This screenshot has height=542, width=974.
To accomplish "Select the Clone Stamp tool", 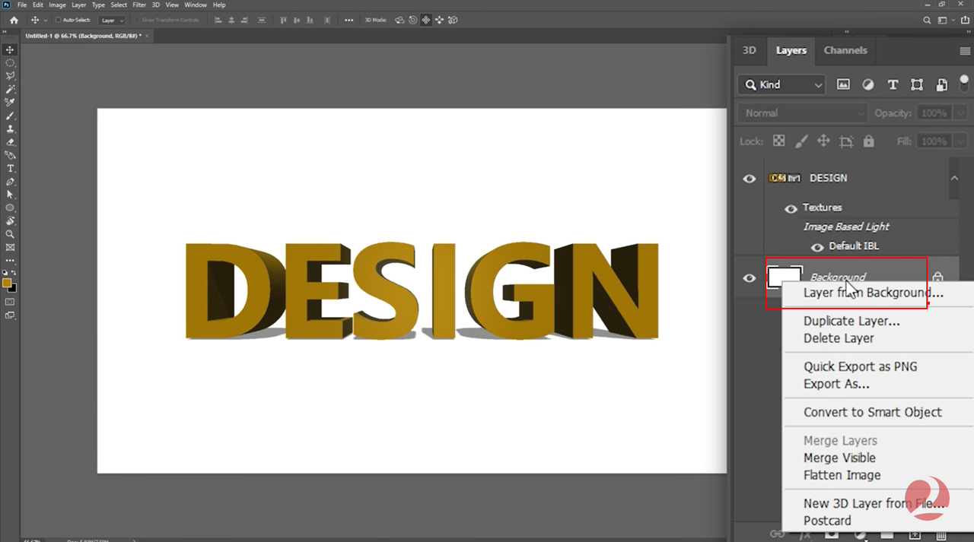I will (x=10, y=129).
